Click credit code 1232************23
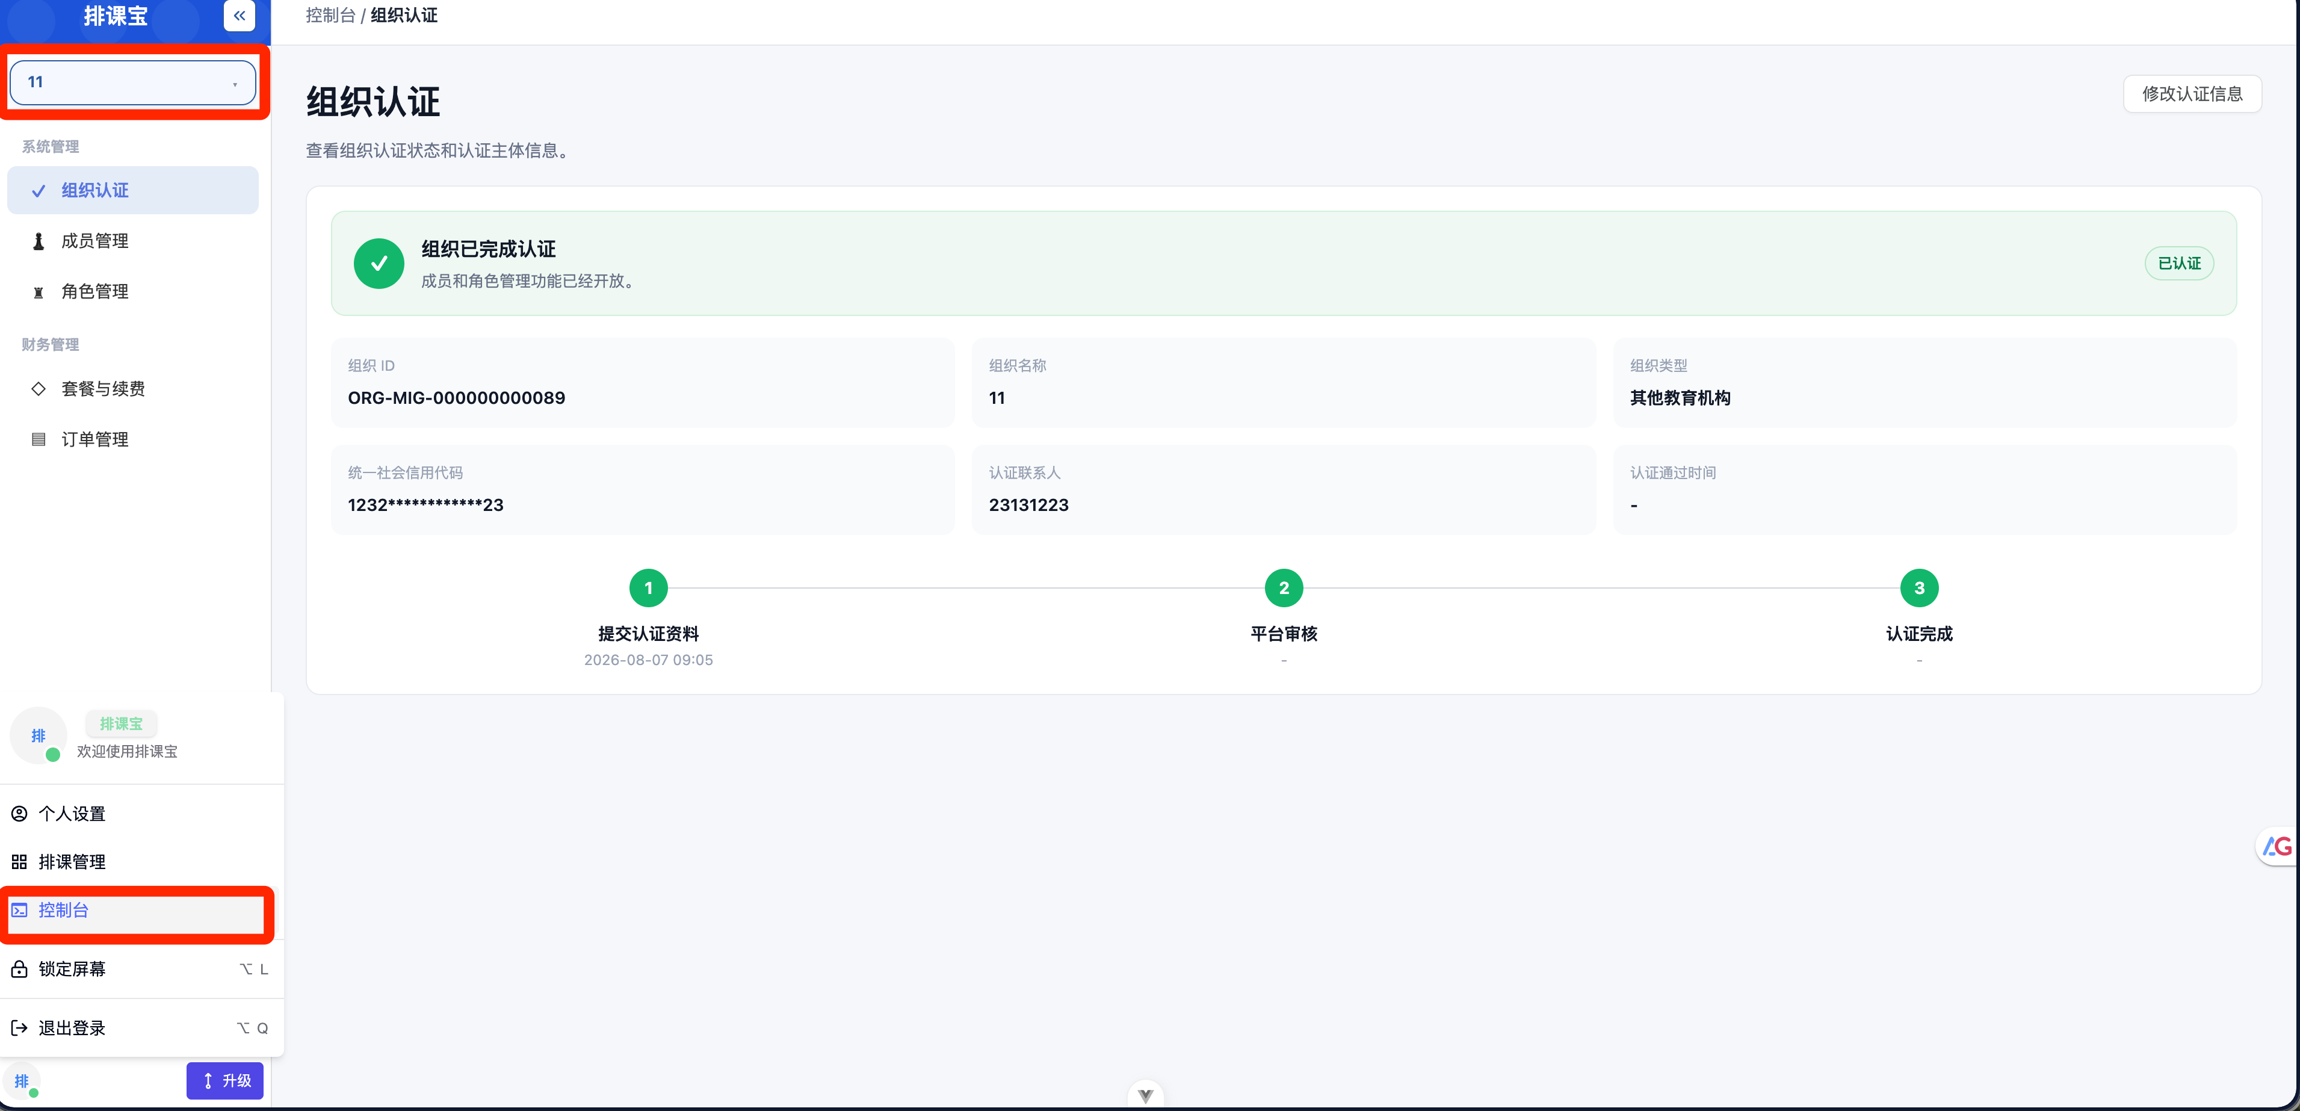2300x1111 pixels. coord(426,506)
